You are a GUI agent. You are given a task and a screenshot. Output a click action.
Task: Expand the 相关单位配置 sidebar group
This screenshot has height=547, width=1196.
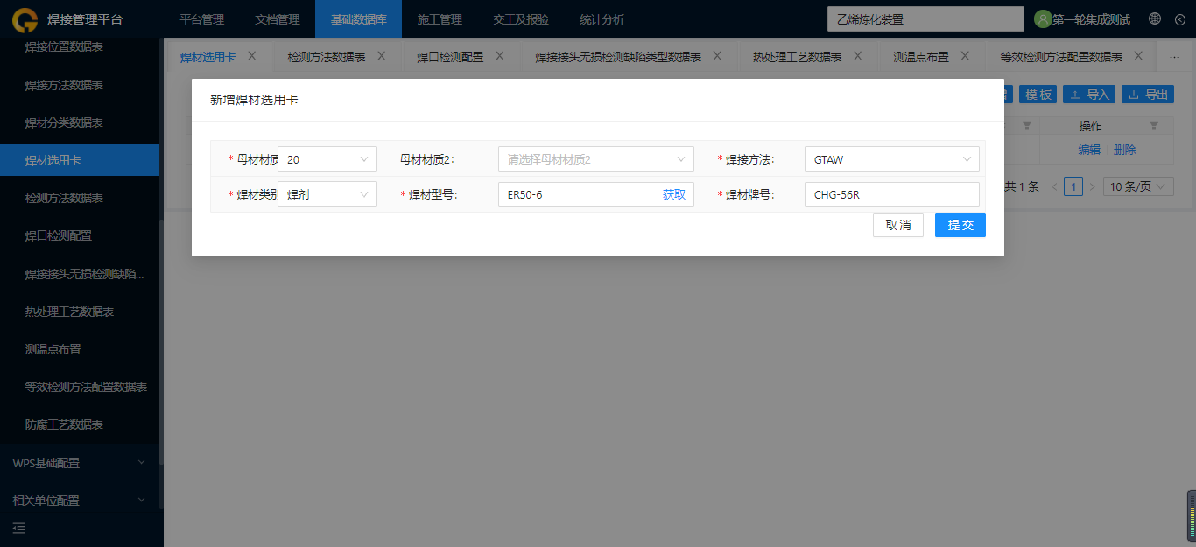[x=80, y=501]
